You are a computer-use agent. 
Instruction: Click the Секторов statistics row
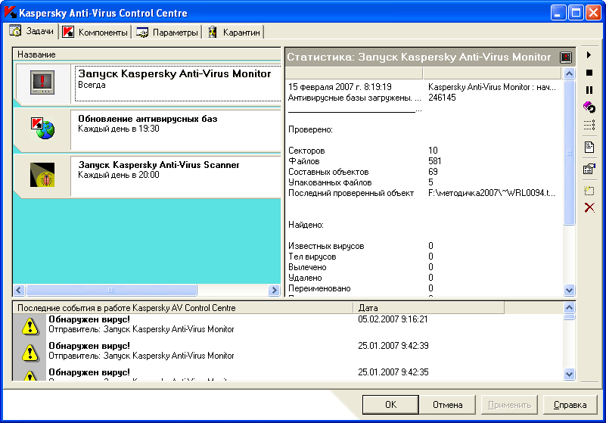click(x=424, y=151)
